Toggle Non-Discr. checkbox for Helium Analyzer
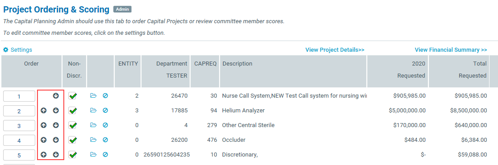The width and height of the screenshot is (498, 165). click(73, 111)
